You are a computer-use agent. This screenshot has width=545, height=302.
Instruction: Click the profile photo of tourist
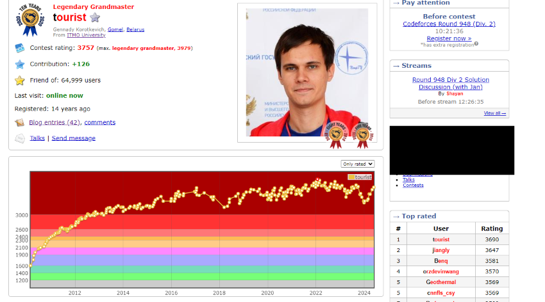307,72
